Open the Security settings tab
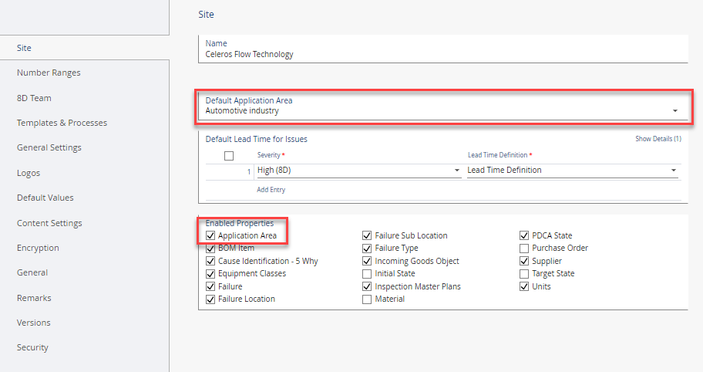Screen dimensions: 703x372 click(32, 347)
